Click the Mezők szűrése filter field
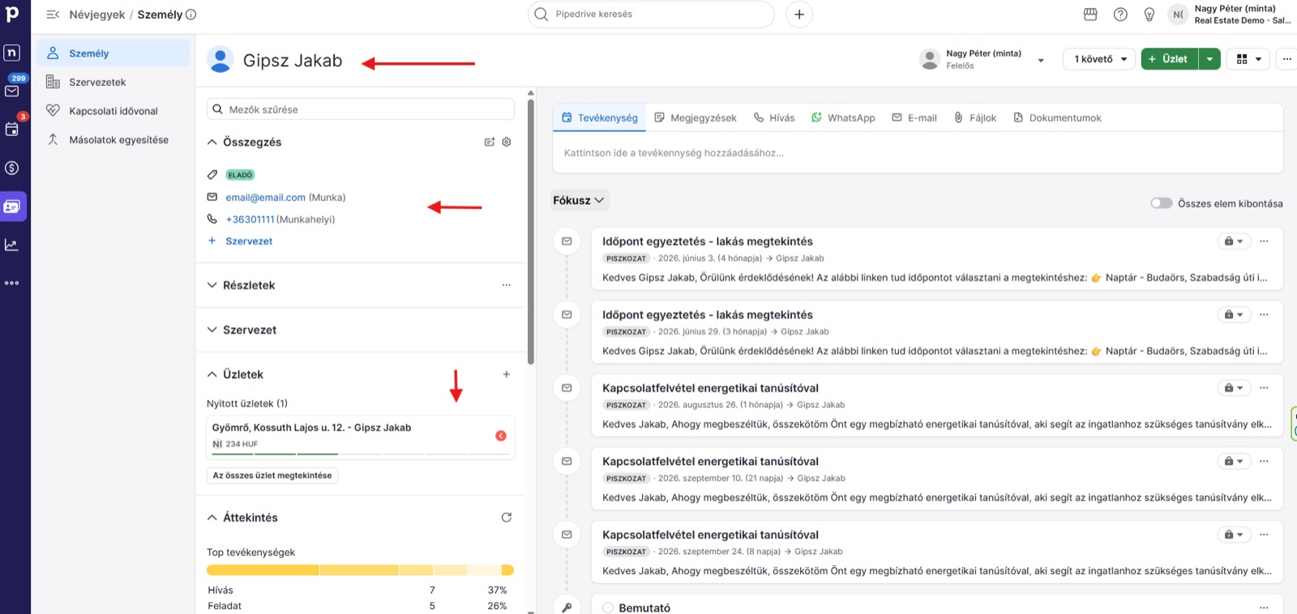 [x=361, y=109]
